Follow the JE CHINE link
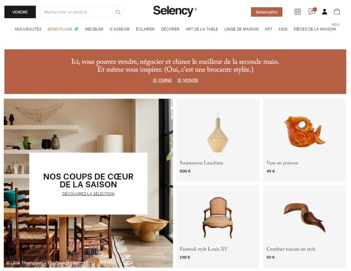The width and height of the screenshot is (351, 271). (x=162, y=80)
